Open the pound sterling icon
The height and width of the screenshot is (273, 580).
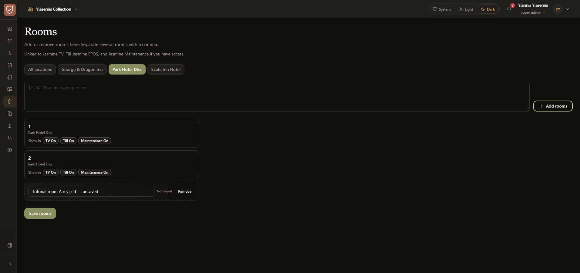click(x=10, y=126)
